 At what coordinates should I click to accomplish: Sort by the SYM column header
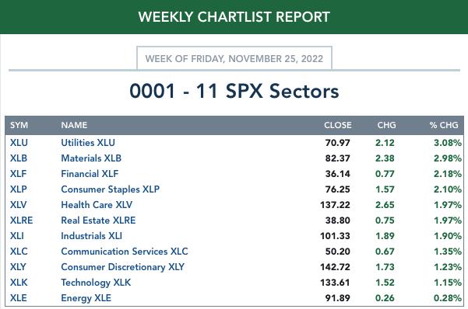[x=19, y=125]
